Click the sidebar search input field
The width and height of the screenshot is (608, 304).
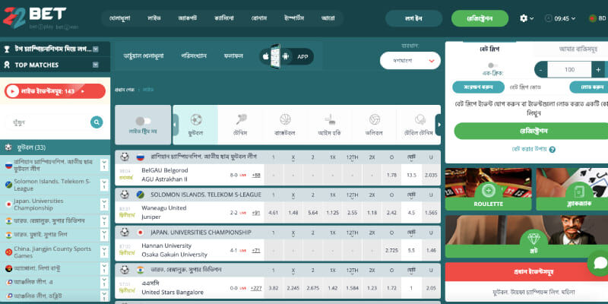point(47,122)
